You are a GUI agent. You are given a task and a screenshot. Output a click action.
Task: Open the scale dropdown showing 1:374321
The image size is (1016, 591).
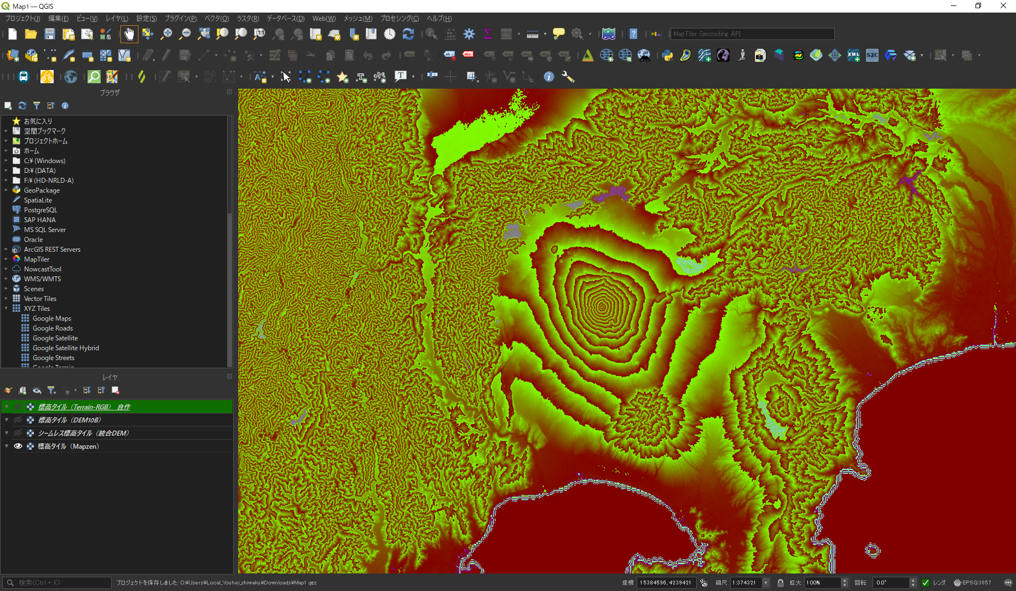coord(765,583)
